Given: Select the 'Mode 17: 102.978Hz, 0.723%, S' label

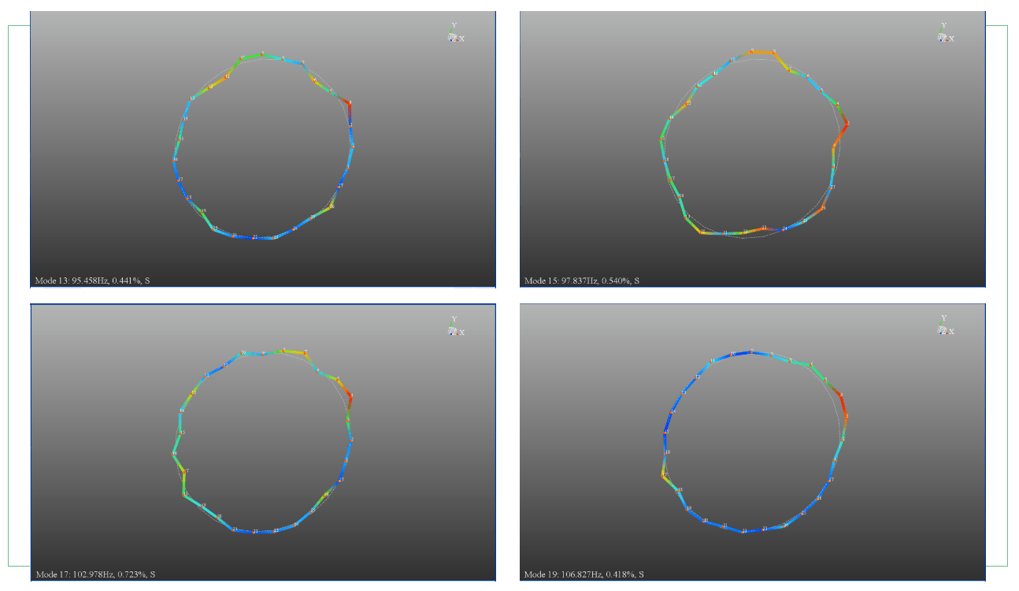Looking at the screenshot, I should 95,574.
